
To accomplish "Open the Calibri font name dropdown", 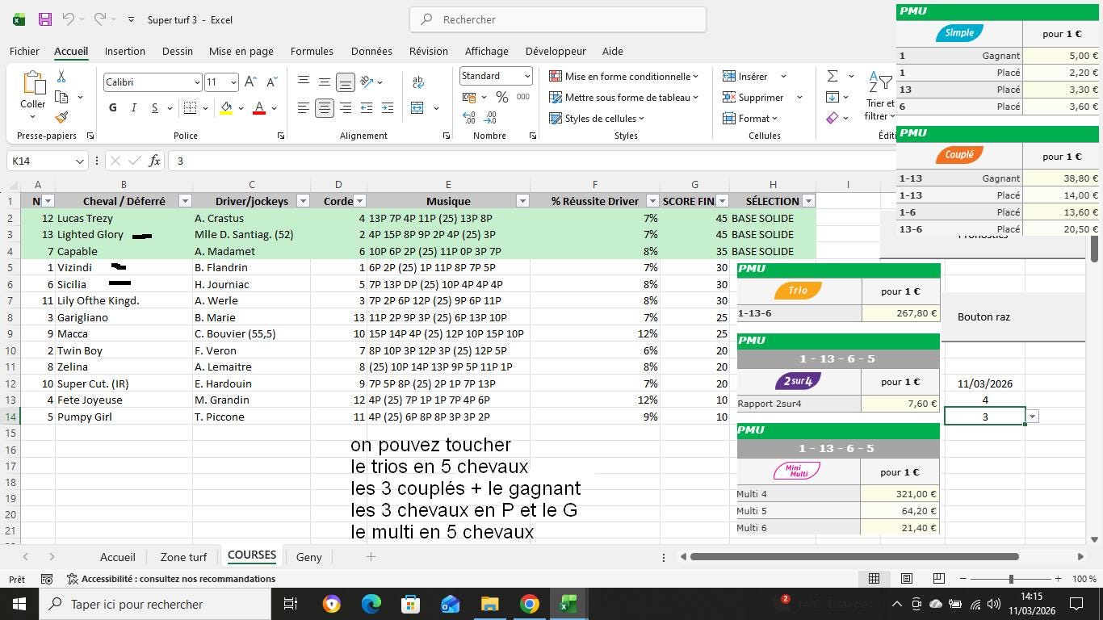I will 196,82.
